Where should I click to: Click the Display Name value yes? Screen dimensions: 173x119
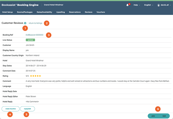pos(27,50)
